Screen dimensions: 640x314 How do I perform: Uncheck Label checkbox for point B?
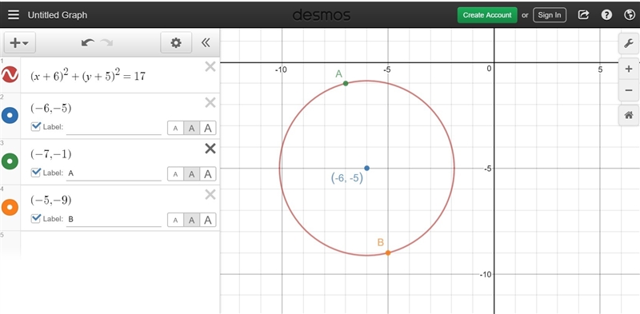point(36,219)
